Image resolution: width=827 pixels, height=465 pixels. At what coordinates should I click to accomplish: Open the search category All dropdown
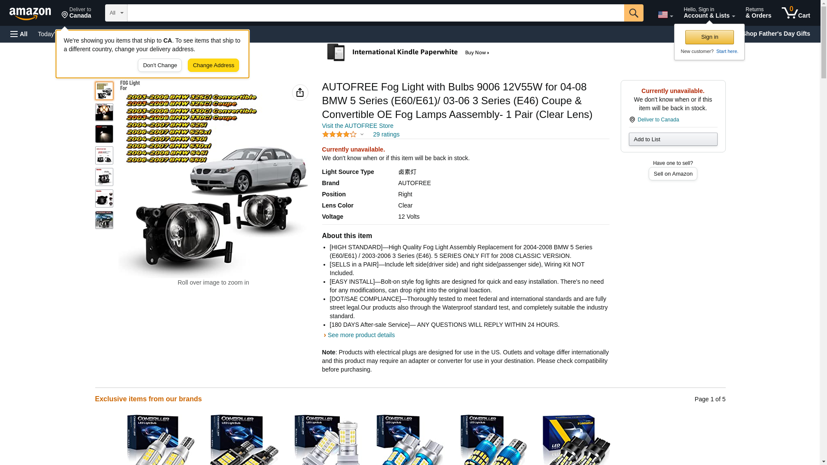click(x=116, y=13)
